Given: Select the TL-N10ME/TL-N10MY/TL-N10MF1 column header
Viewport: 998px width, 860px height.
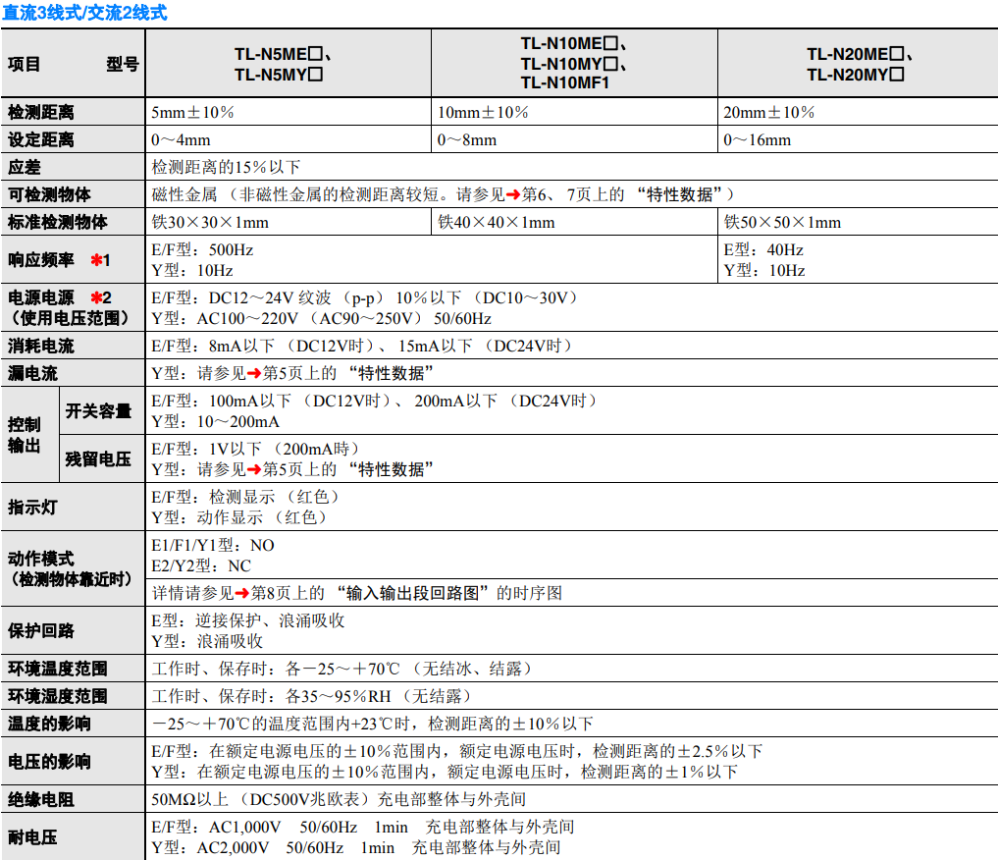Looking at the screenshot, I should (x=574, y=64).
